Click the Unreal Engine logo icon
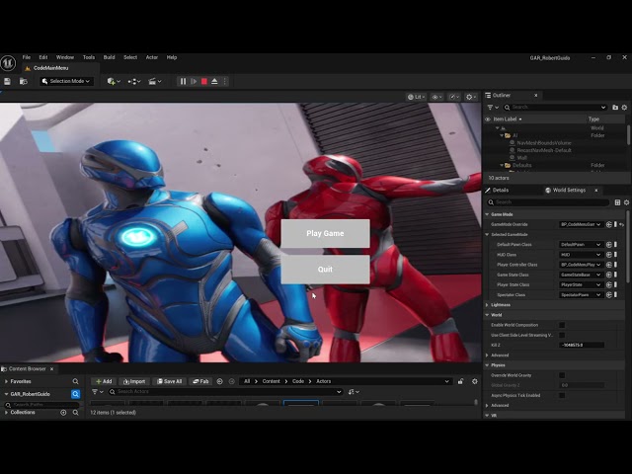 [8, 63]
